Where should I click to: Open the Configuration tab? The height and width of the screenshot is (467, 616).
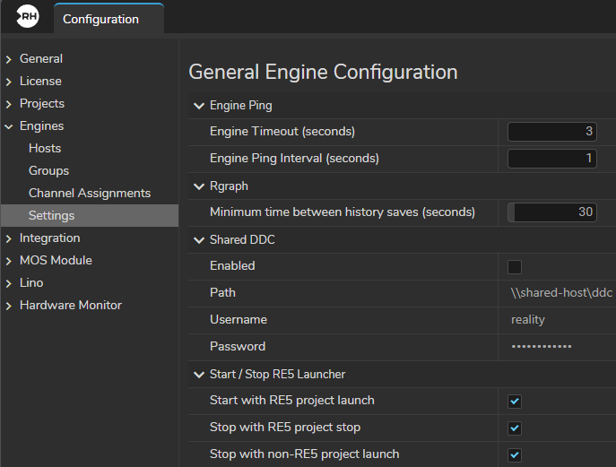click(100, 19)
